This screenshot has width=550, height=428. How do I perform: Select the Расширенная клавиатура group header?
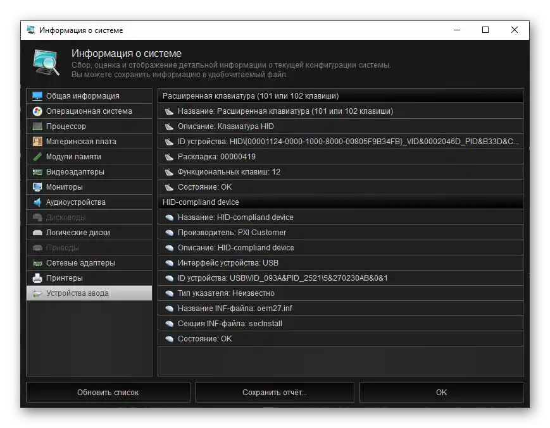tap(341, 96)
